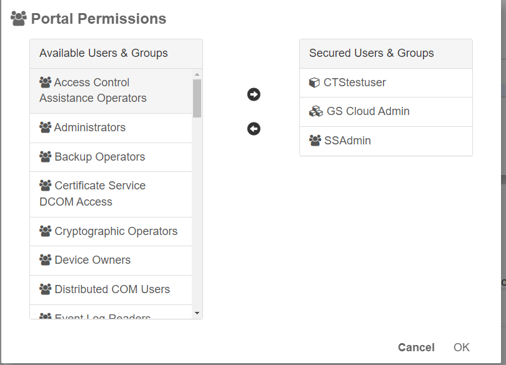
Task: Click the group icon beside SSAdmin
Action: click(315, 141)
